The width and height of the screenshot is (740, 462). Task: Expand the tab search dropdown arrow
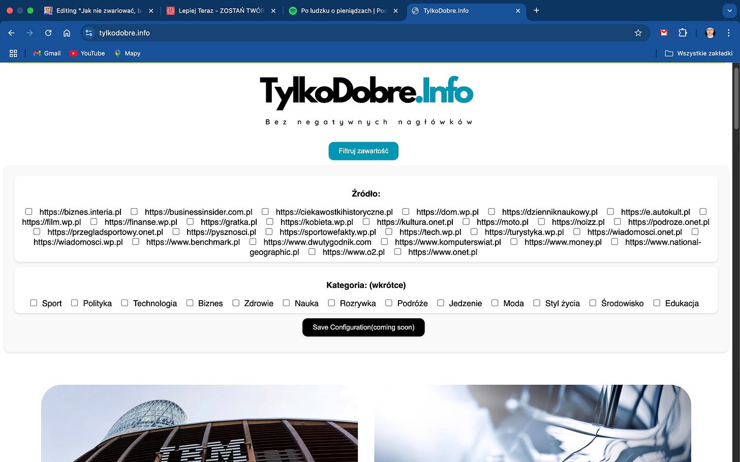[x=729, y=10]
